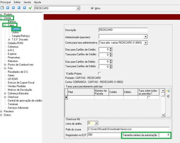Open the Letra de atalho dropdown

click(x=96, y=123)
